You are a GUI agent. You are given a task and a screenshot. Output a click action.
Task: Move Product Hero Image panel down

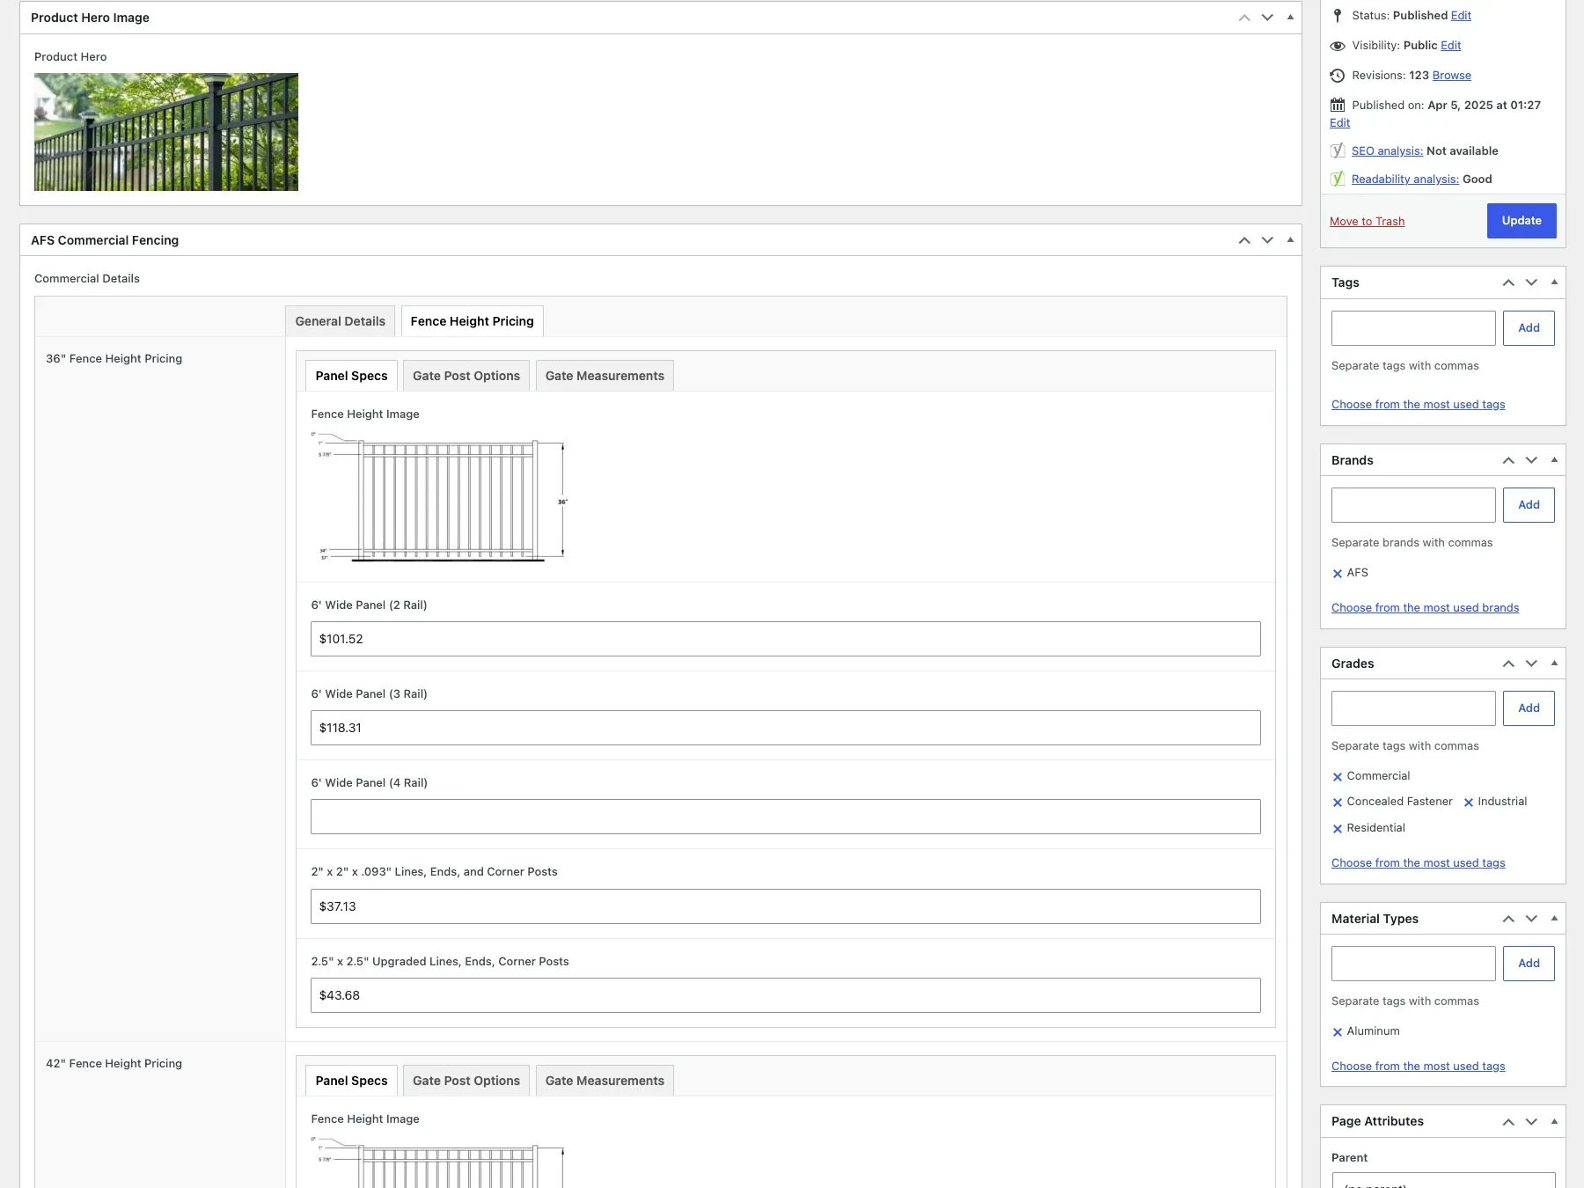(1267, 18)
